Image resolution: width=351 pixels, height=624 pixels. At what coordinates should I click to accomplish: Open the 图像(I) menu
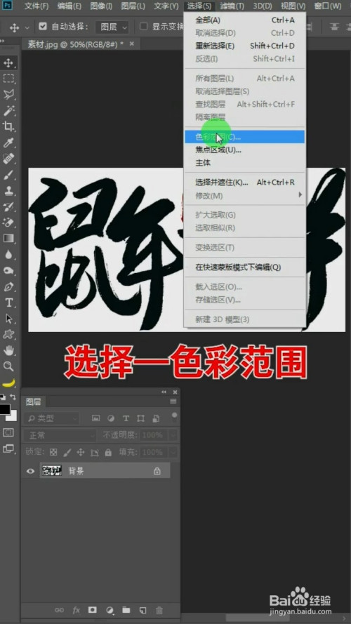click(101, 6)
